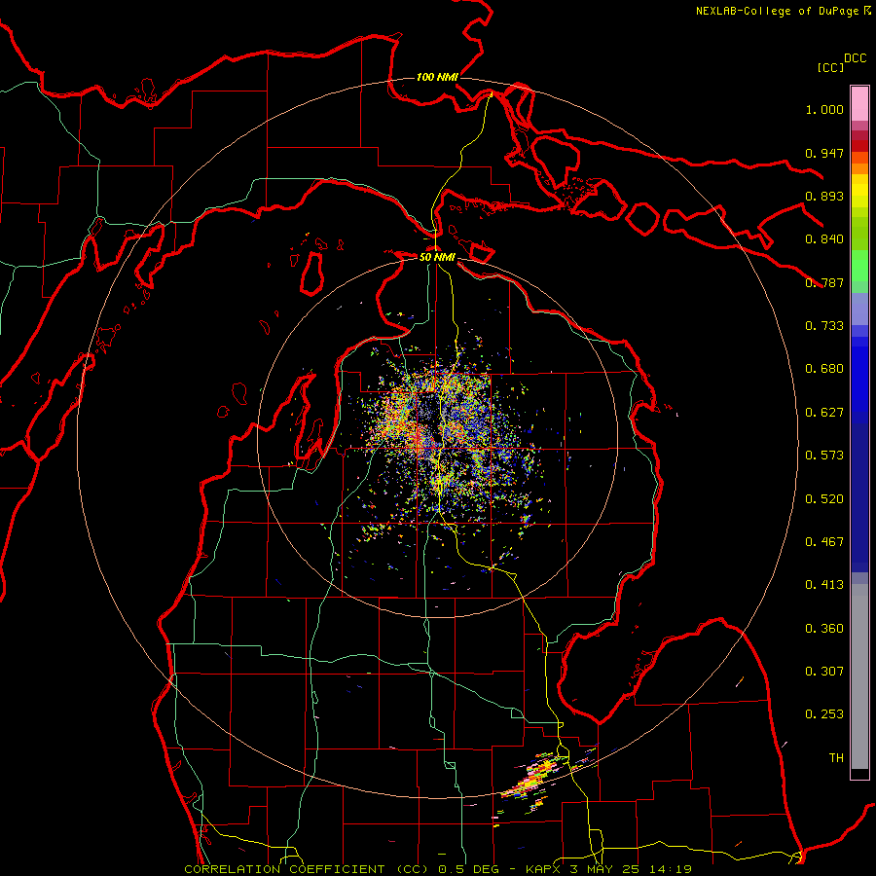The width and height of the screenshot is (876, 876).
Task: Select the 0.307 scale value
Action: 824,672
